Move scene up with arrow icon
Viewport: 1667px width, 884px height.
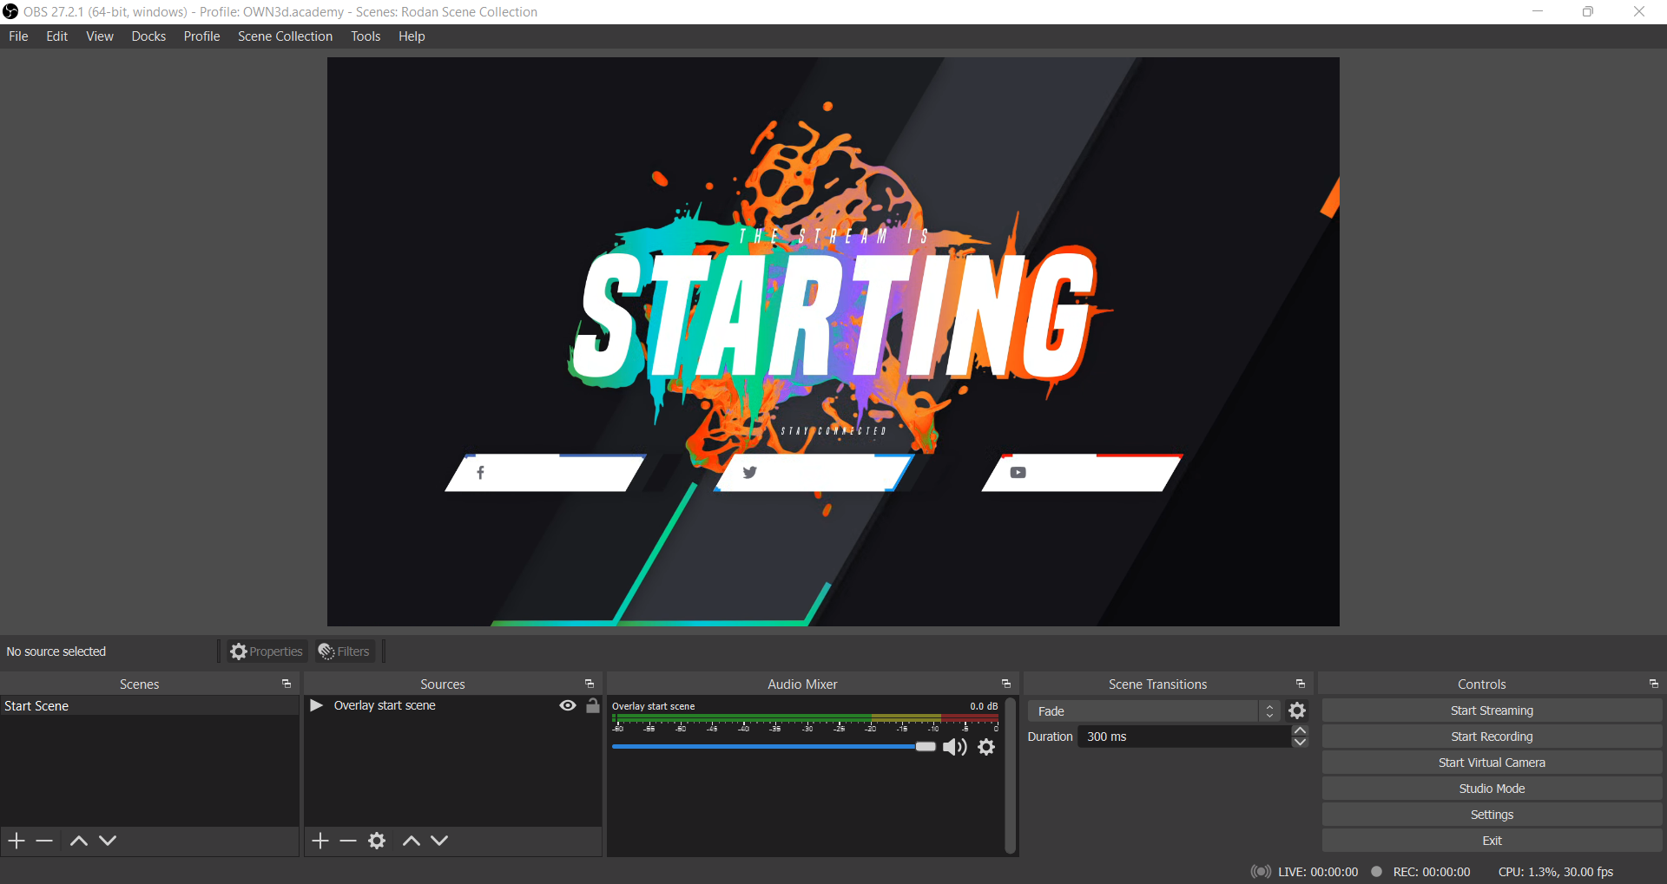pos(79,841)
